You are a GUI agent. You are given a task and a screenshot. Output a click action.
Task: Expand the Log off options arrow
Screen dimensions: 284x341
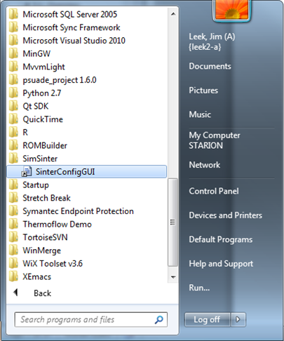(238, 319)
